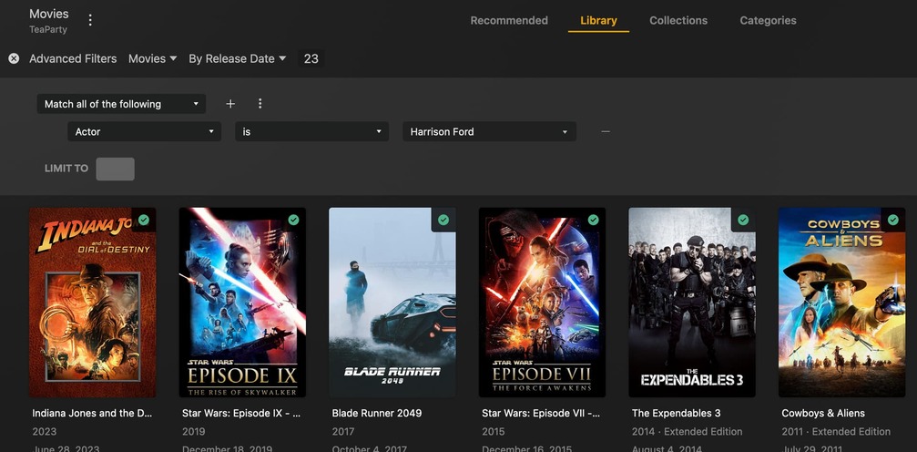Toggle watched checkmark on Star Wars Episode VII
Image resolution: width=917 pixels, height=452 pixels.
pos(593,220)
